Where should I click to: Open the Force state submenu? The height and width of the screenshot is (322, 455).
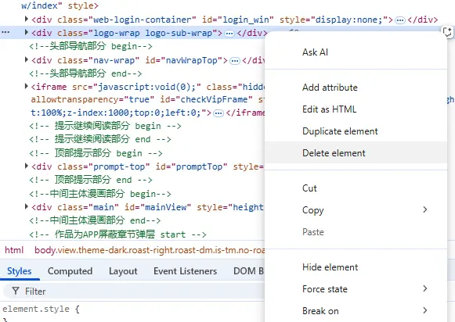(356, 288)
